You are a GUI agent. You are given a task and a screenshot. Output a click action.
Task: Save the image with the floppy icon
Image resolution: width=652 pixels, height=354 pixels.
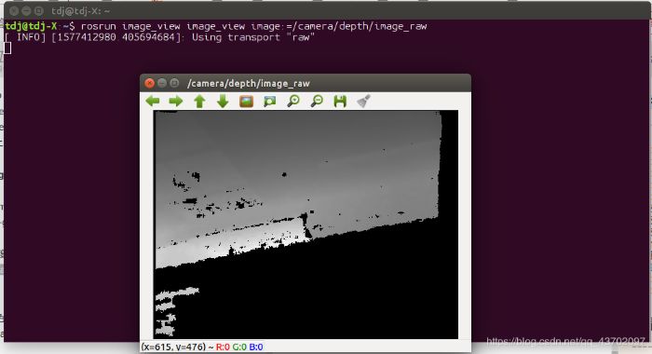pyautogui.click(x=340, y=102)
